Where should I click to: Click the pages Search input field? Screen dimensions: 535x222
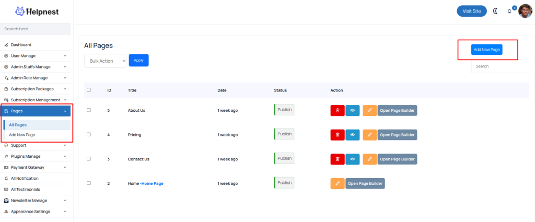click(492, 66)
